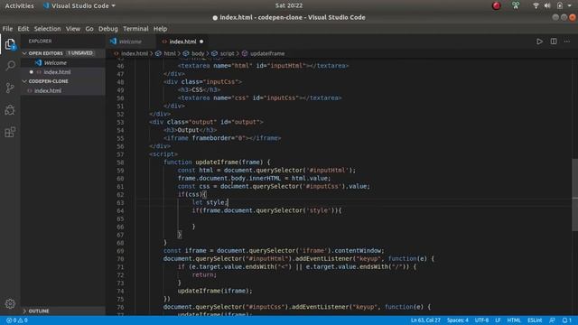Open the system menu dropdown arrow
Image resolution: width=578 pixels, height=325 pixels.
(x=569, y=5)
